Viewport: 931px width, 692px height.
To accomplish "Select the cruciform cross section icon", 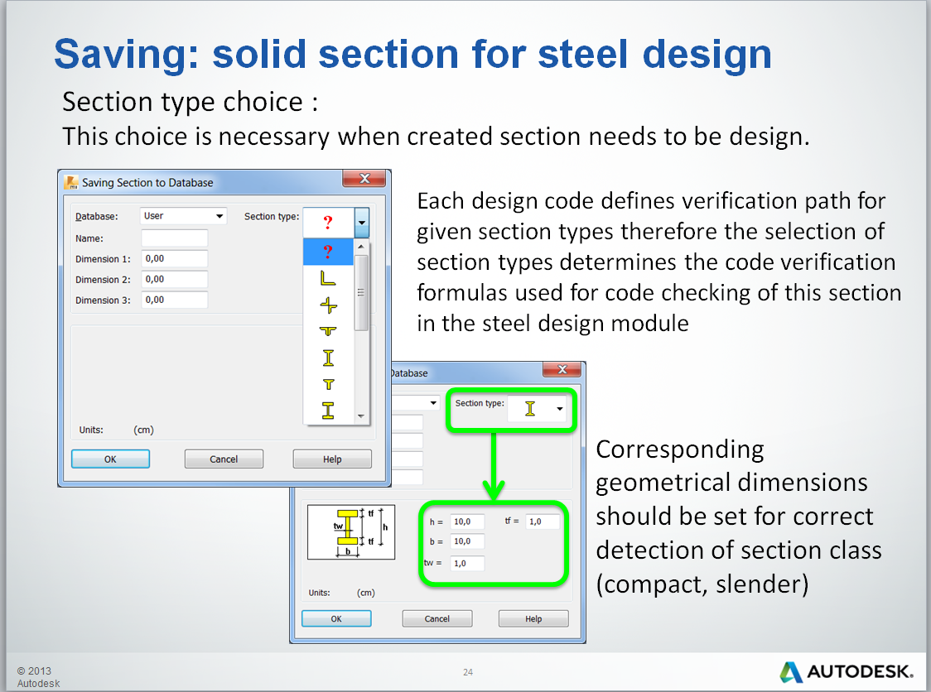I will (329, 305).
